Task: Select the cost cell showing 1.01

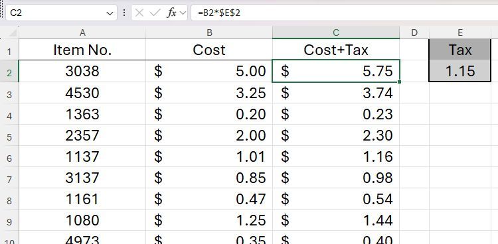Action: (x=209, y=156)
